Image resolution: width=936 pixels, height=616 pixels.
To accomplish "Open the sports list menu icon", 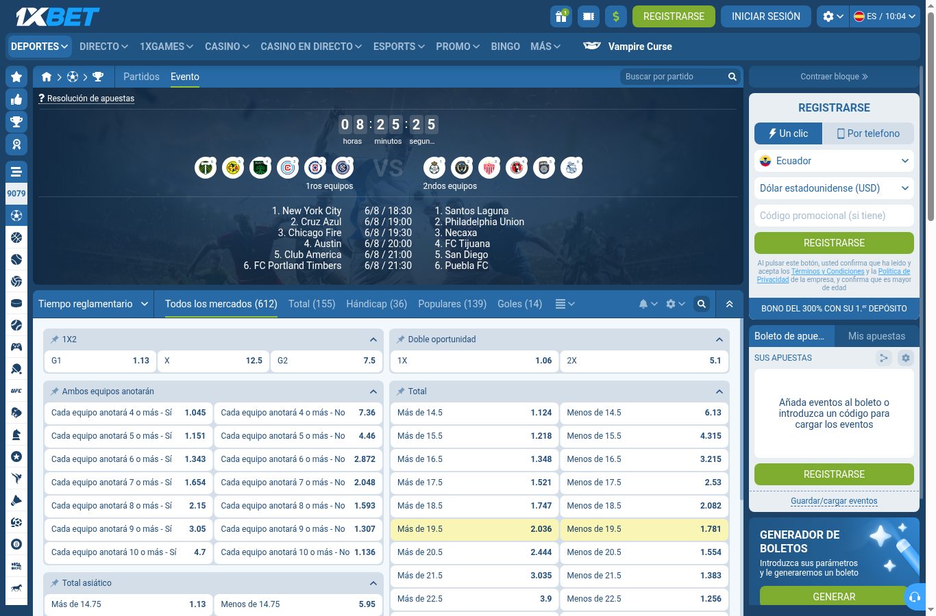I will (x=16, y=172).
